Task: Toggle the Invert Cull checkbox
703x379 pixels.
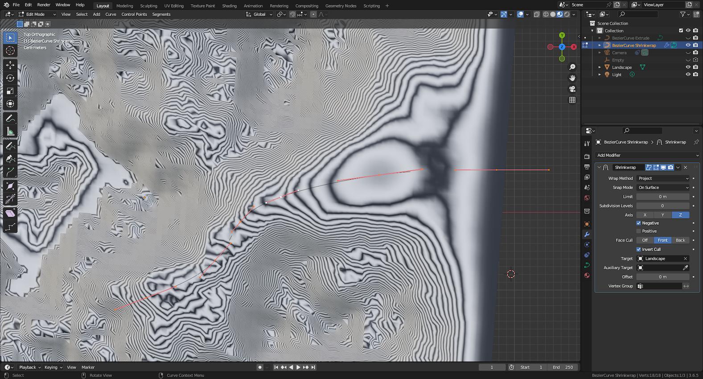Action: 639,249
